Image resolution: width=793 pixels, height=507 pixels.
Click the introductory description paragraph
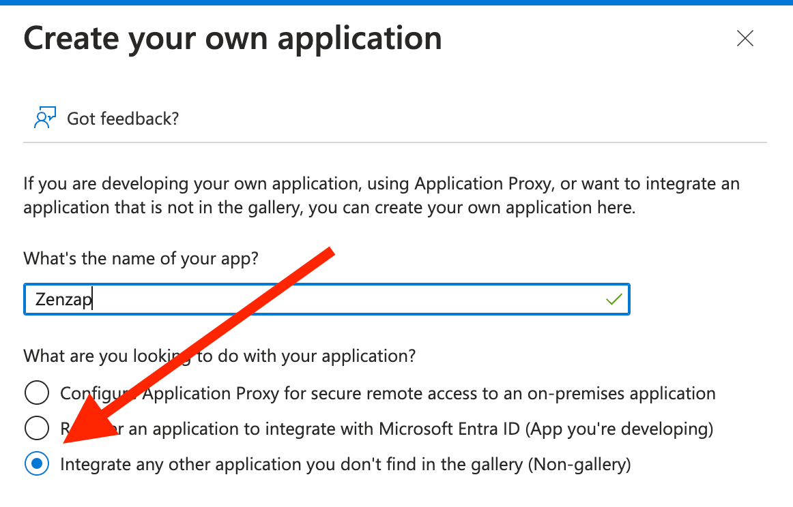(x=381, y=195)
